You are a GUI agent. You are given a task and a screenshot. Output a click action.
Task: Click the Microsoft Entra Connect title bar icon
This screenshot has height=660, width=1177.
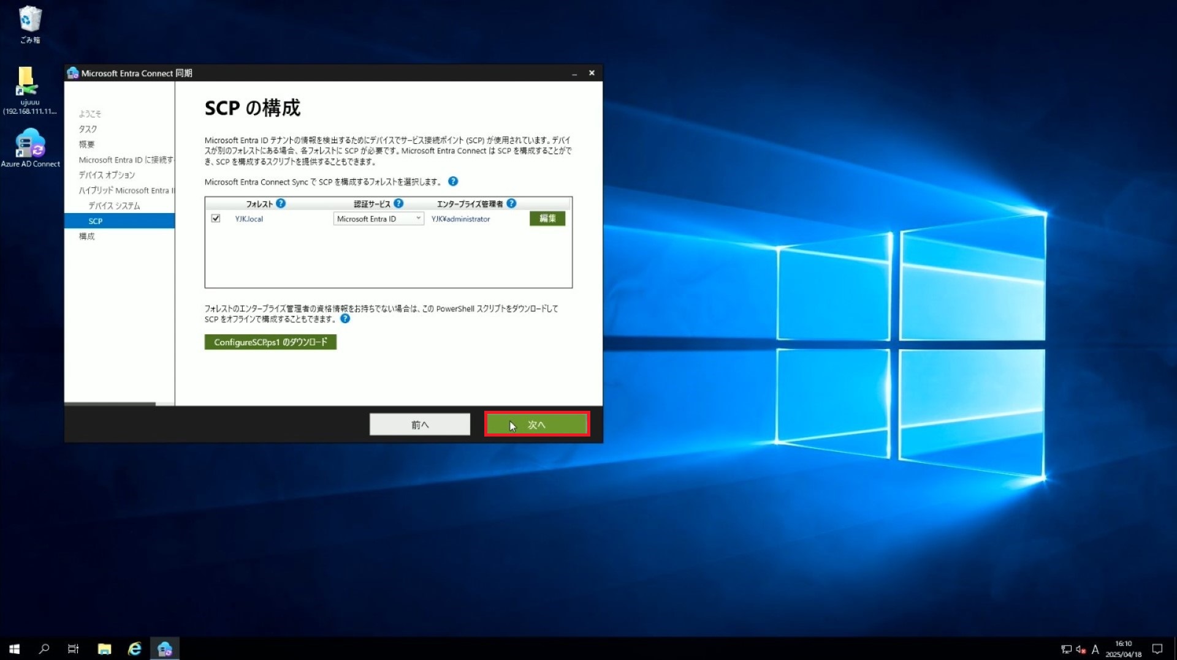click(72, 73)
